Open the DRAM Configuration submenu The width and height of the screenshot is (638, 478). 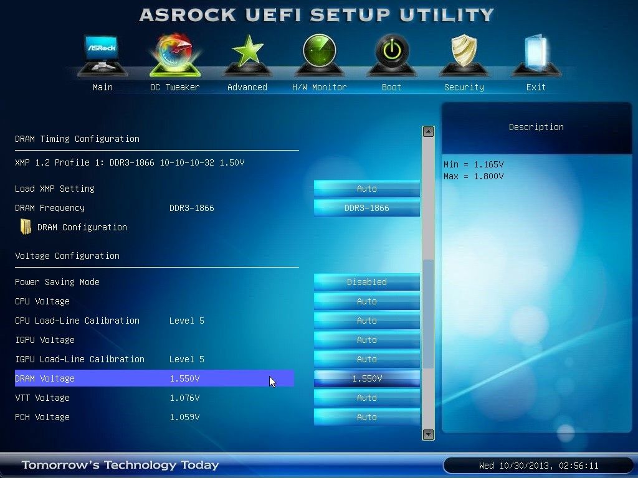click(82, 227)
